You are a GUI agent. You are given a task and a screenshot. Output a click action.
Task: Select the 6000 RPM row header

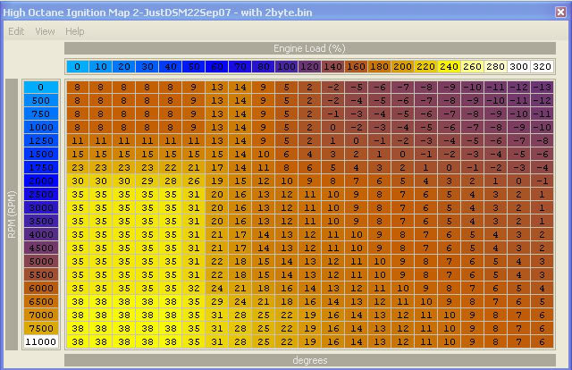[x=41, y=289]
